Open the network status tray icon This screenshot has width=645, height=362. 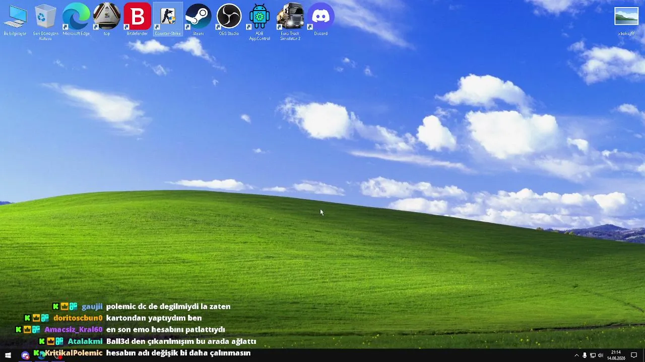[x=593, y=355]
